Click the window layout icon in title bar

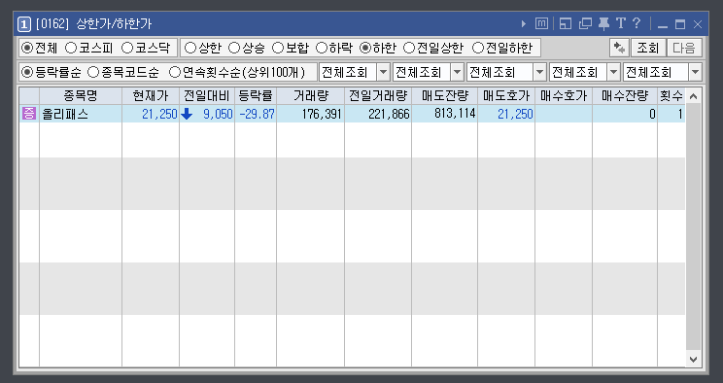click(x=566, y=23)
